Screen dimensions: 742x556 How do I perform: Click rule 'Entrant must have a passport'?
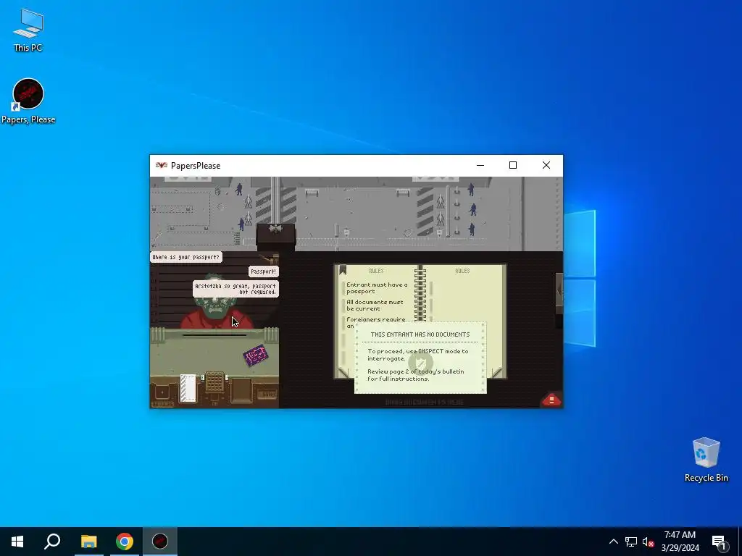coord(377,288)
